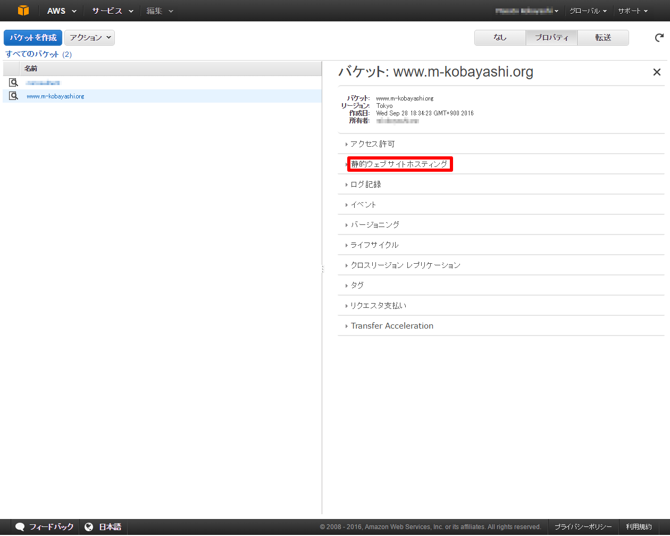Click the すべてのバケット link
Viewport: 670px width, 536px height.
click(x=32, y=54)
